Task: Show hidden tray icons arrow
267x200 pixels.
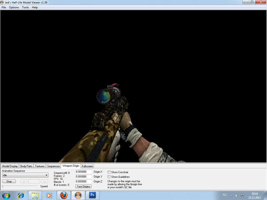Action: click(231, 196)
